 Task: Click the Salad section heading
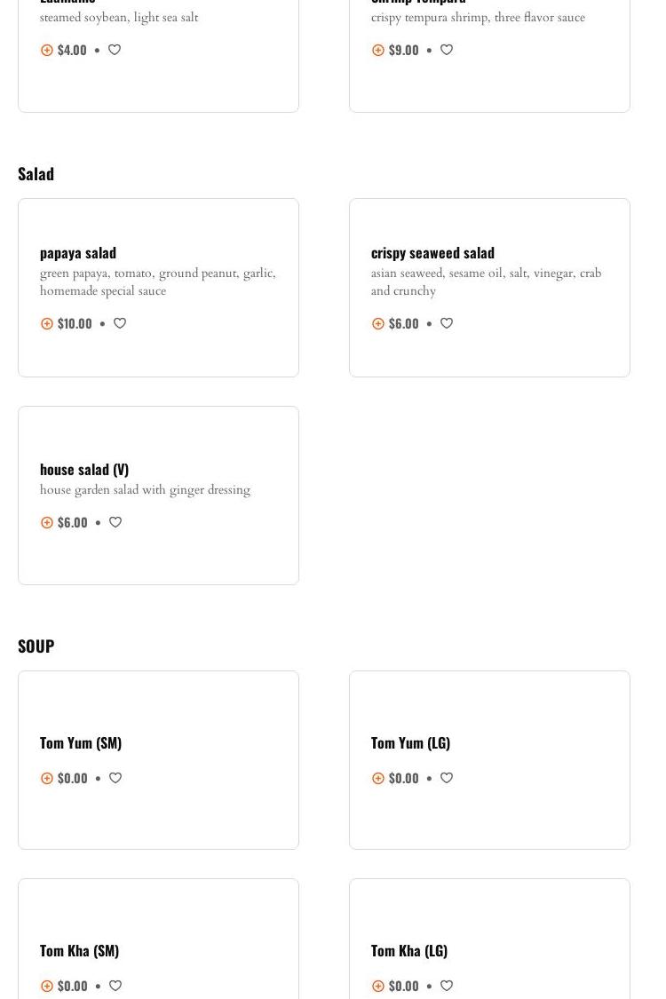36,174
